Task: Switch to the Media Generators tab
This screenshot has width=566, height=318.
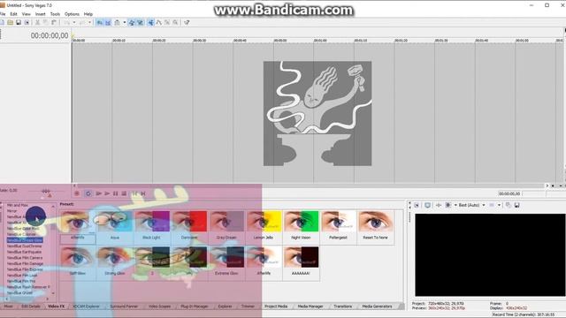Action: click(377, 307)
